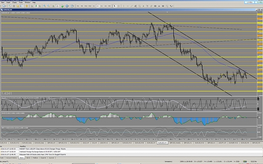Open the 'MARKET TALK: USD/JPY' news headline

click(43, 149)
